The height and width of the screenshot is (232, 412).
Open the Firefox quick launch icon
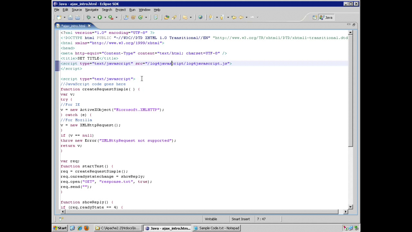[86, 228]
